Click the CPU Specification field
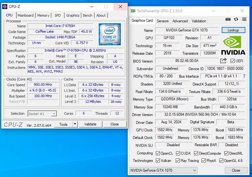This screenshot has width=252, height=177. point(75,50)
